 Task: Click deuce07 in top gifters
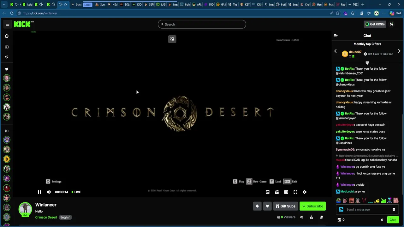click(x=355, y=52)
